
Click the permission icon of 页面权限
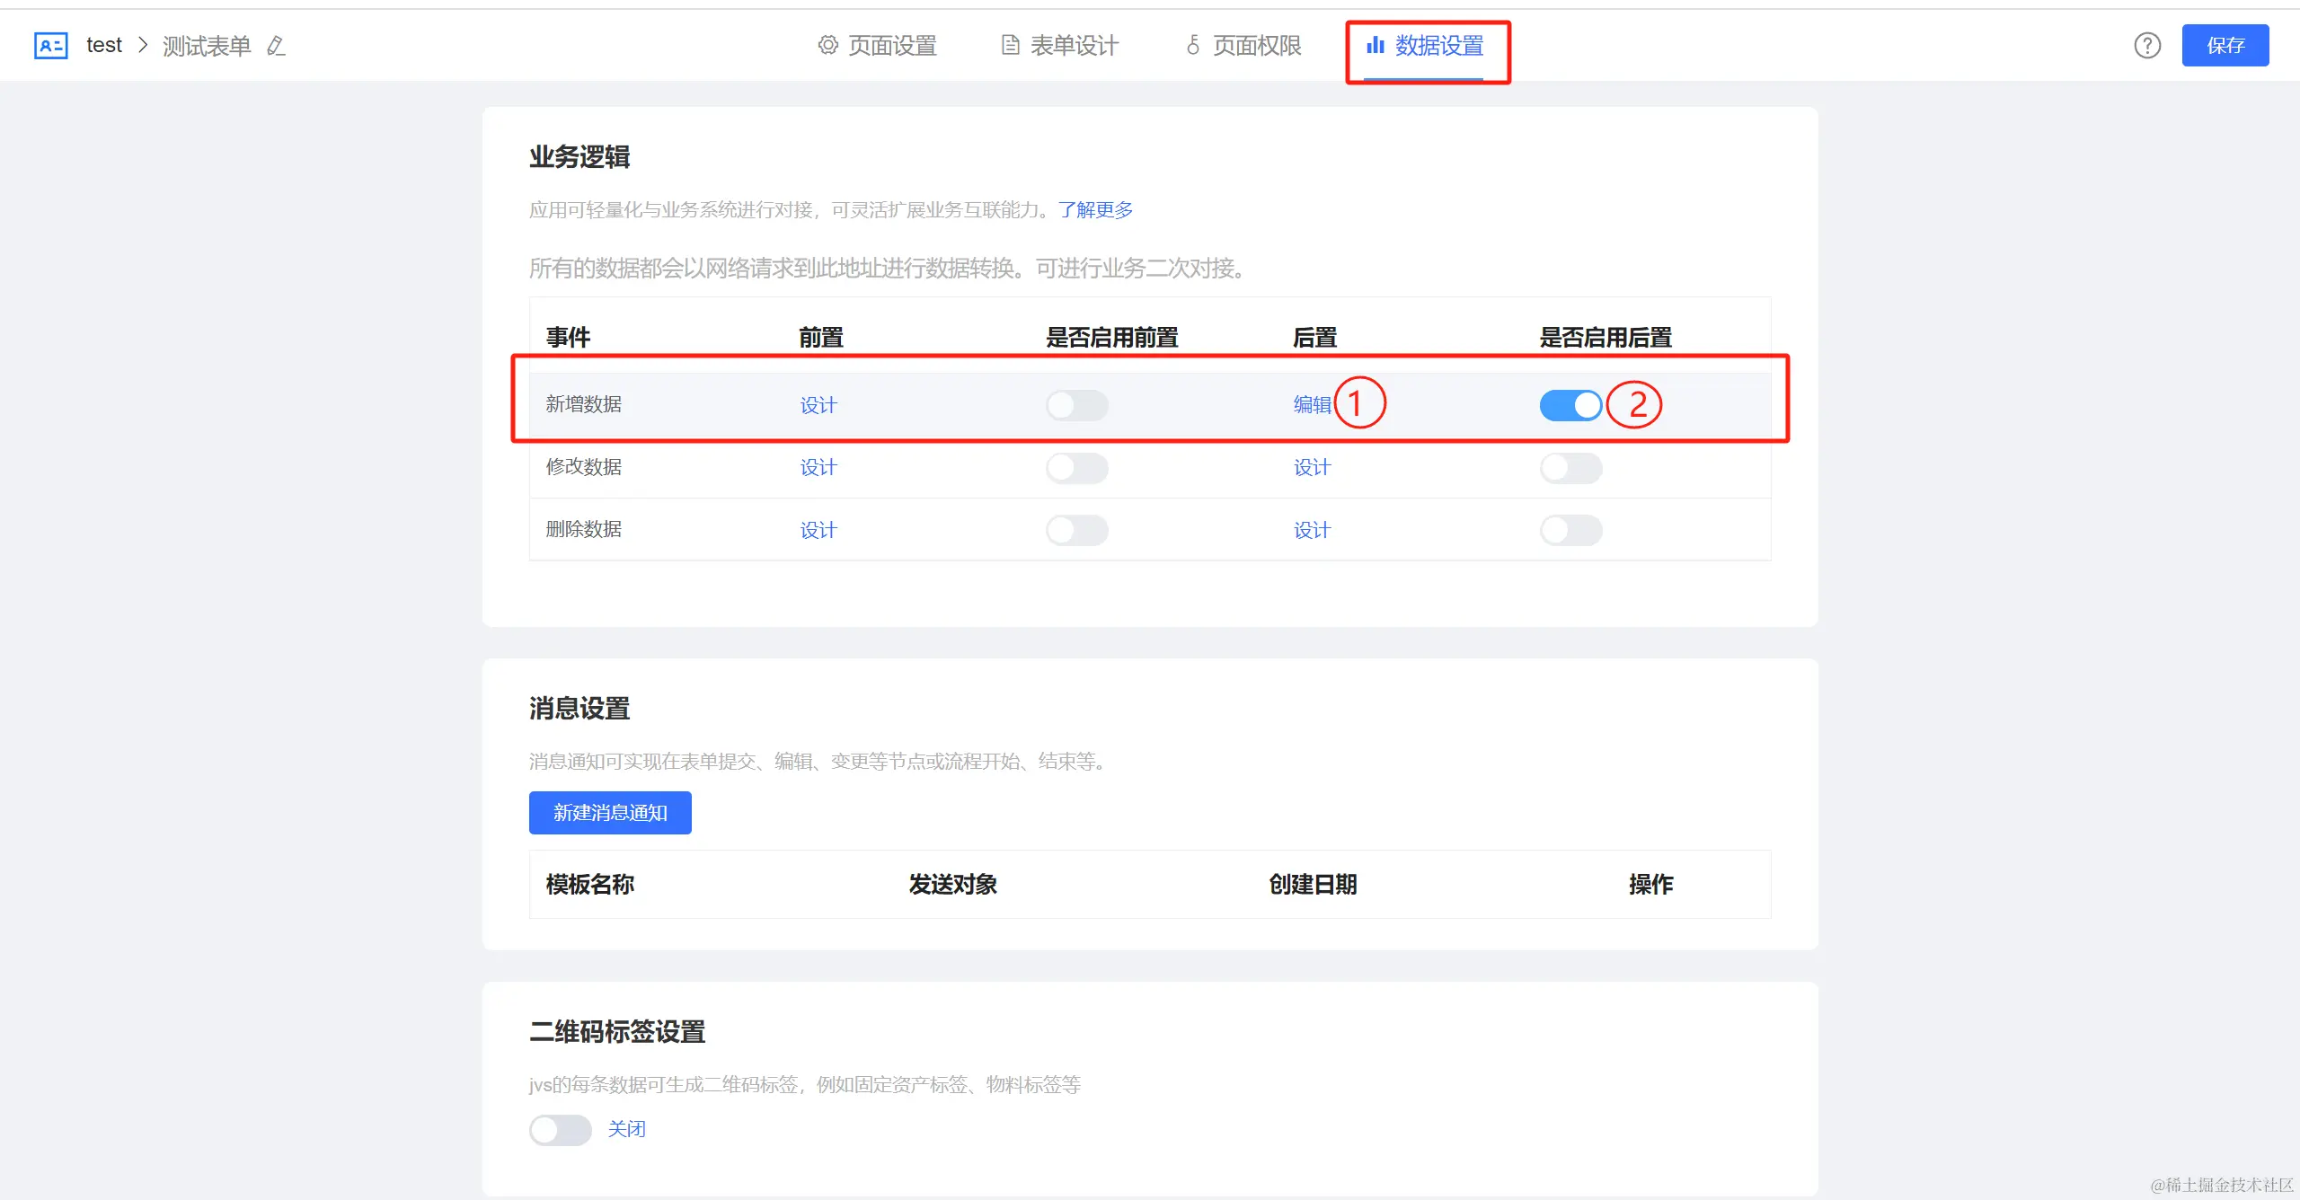pyautogui.click(x=1192, y=45)
